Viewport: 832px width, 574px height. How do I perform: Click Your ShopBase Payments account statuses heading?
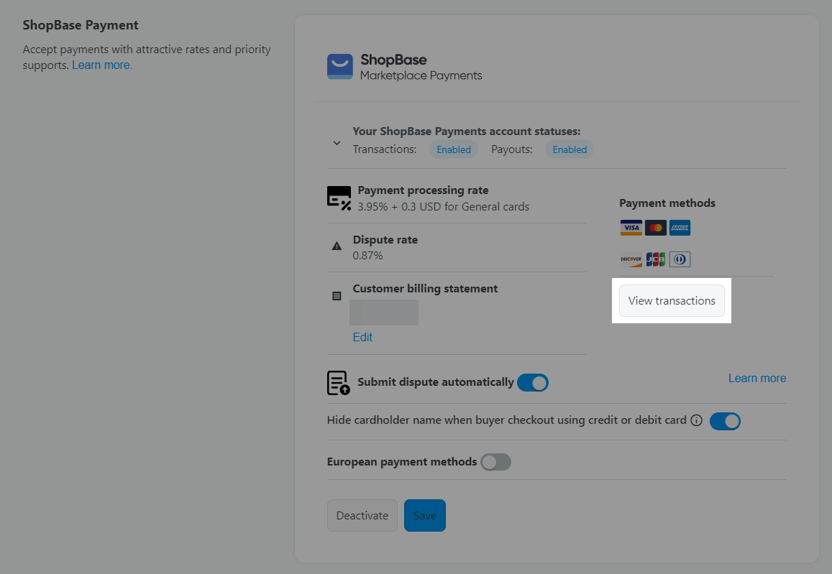[467, 131]
